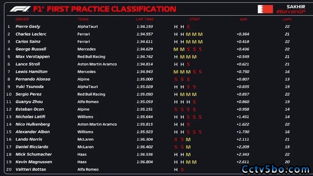The width and height of the screenshot is (313, 176).
Task: Click the DRIVER column header
Action: click(22, 20)
